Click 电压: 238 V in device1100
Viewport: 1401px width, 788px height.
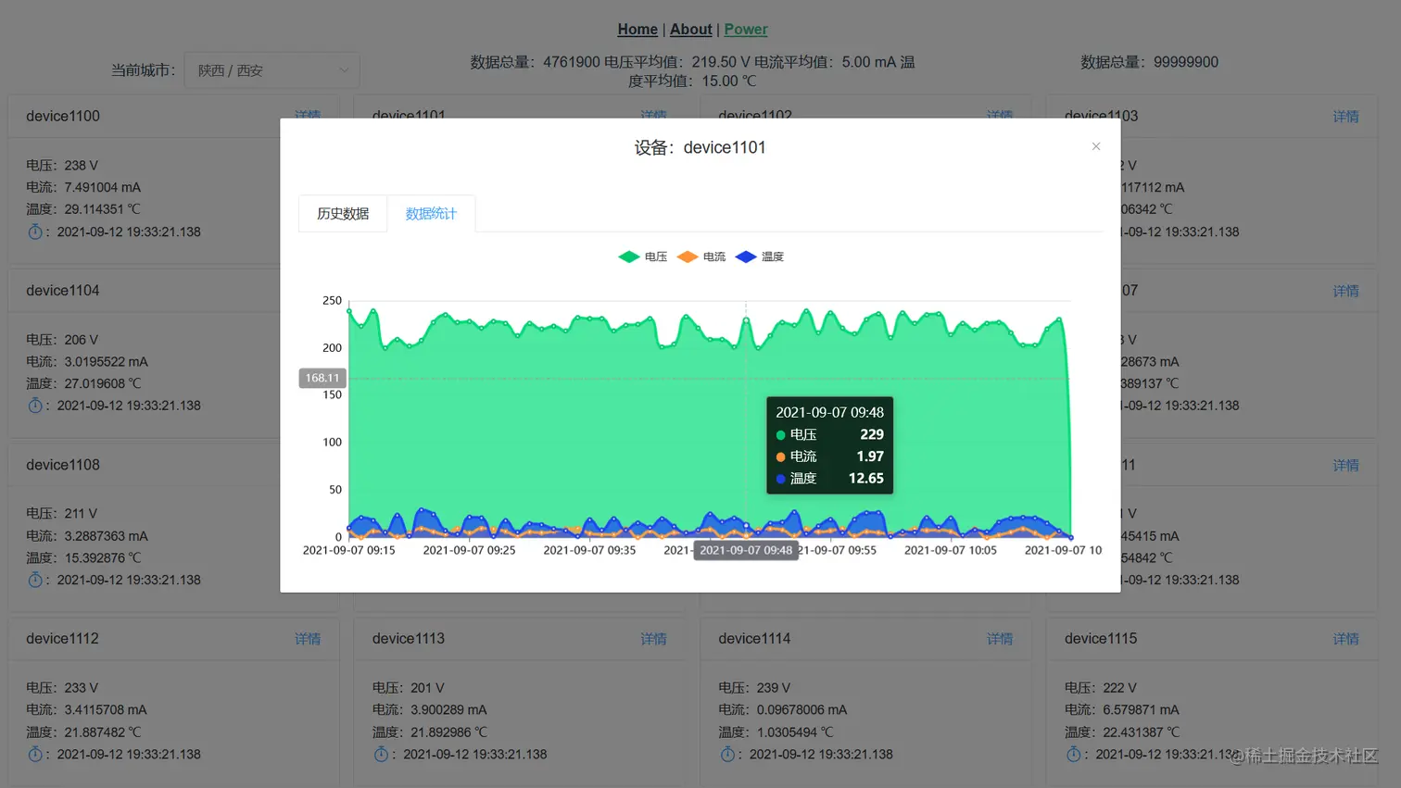(62, 166)
